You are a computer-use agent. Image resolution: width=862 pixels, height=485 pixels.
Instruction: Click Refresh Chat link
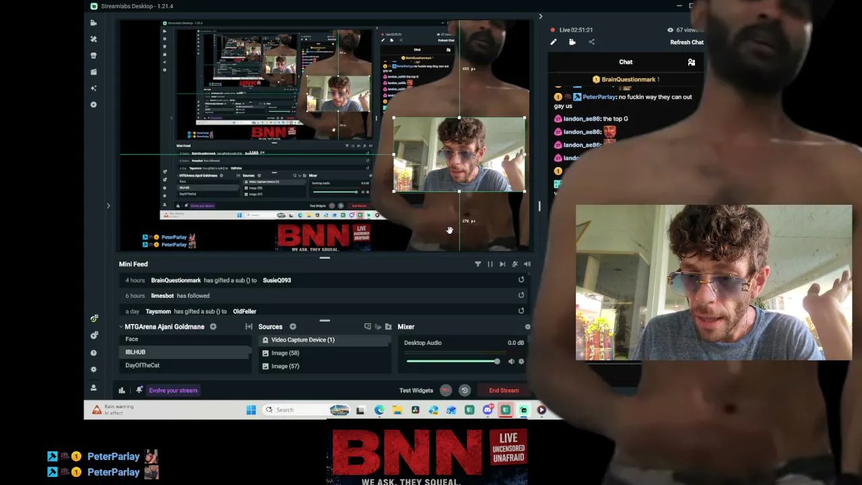[687, 42]
